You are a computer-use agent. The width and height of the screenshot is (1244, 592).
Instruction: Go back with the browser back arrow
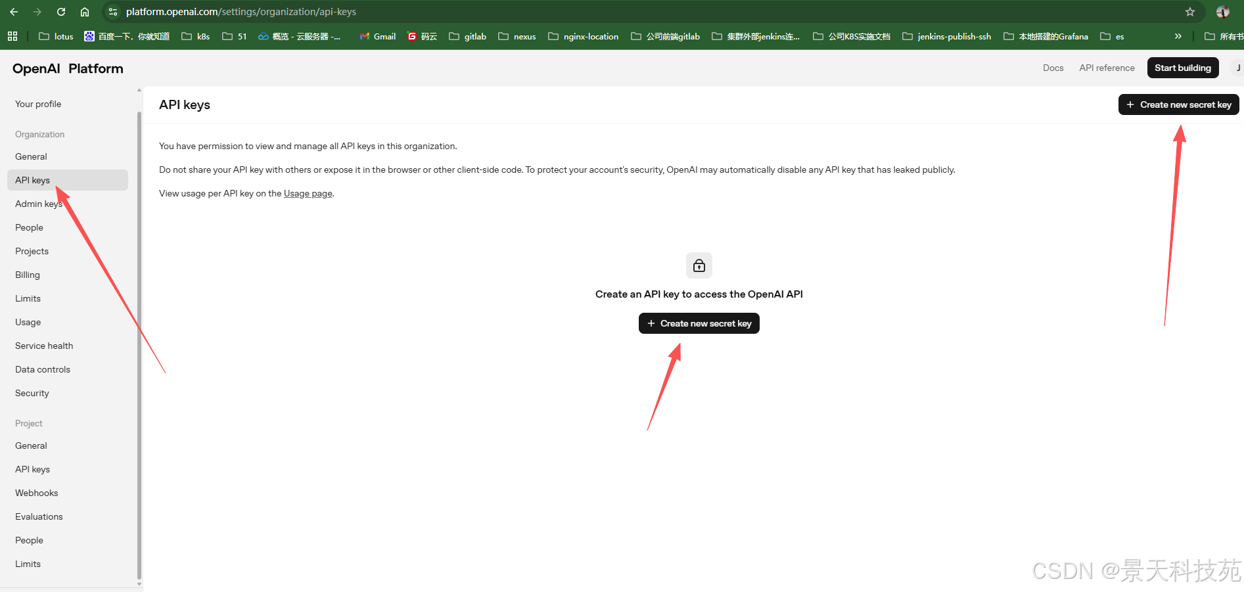[14, 12]
